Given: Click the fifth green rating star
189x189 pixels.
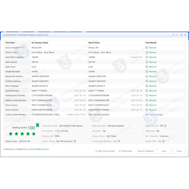Looking at the screenshot, I should (x=34, y=134).
